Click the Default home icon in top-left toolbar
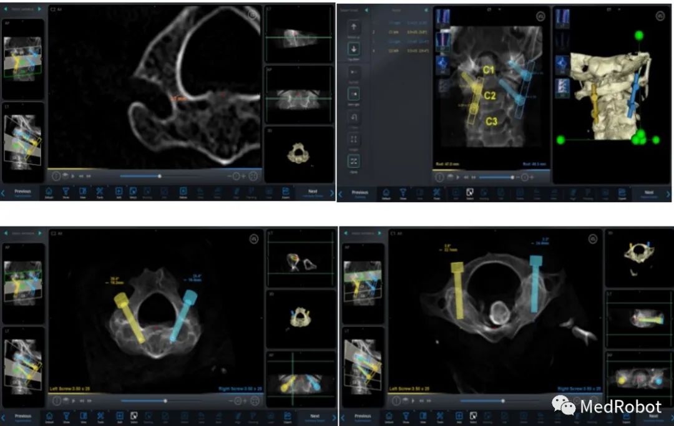Image resolution: width=674 pixels, height=426 pixels. coord(48,191)
